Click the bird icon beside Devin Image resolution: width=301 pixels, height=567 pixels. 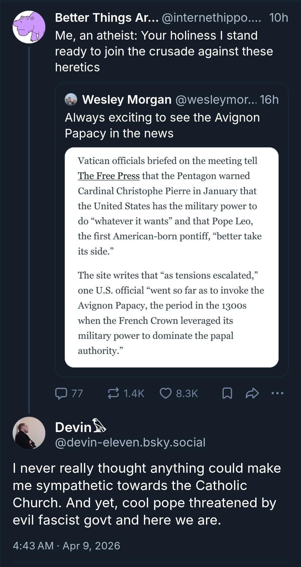click(x=99, y=426)
